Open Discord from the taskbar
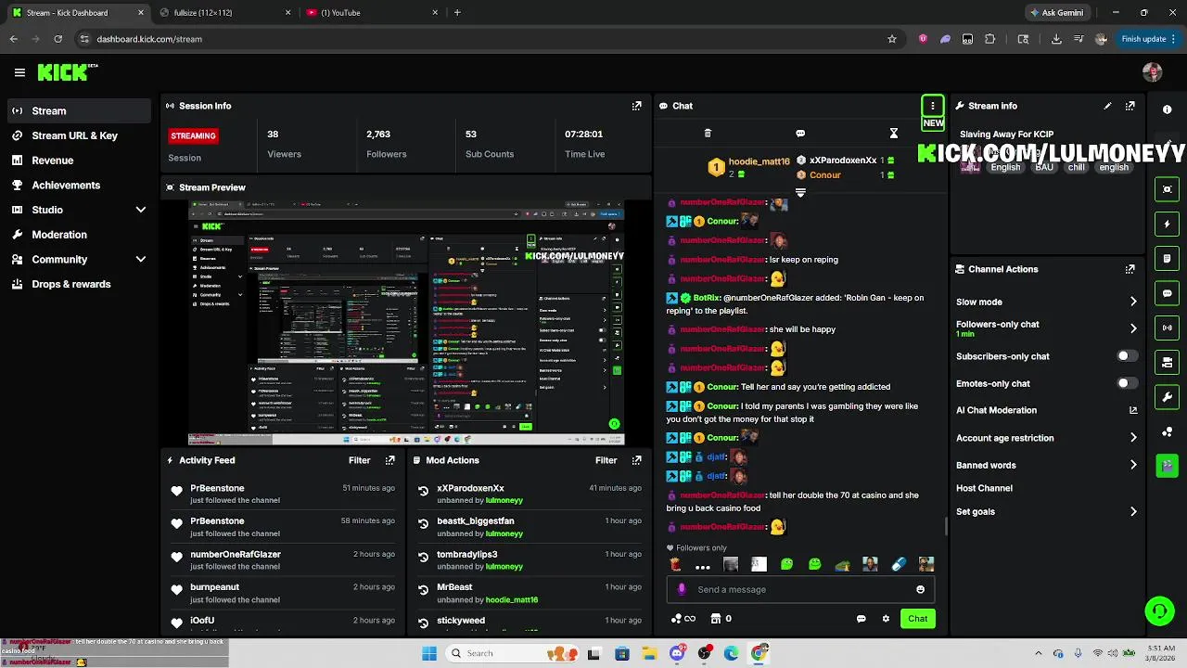This screenshot has width=1187, height=668. click(x=677, y=653)
